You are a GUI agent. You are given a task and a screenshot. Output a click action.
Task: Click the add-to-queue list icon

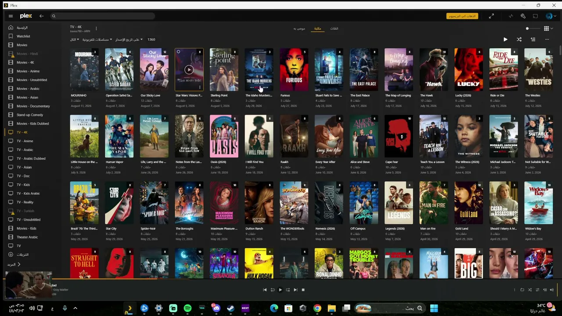point(533,39)
